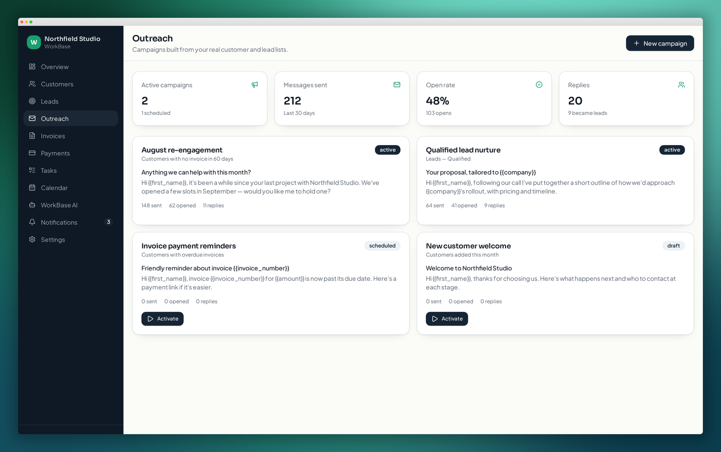721x452 pixels.
Task: Click the draft status badge
Action: [x=674, y=246]
